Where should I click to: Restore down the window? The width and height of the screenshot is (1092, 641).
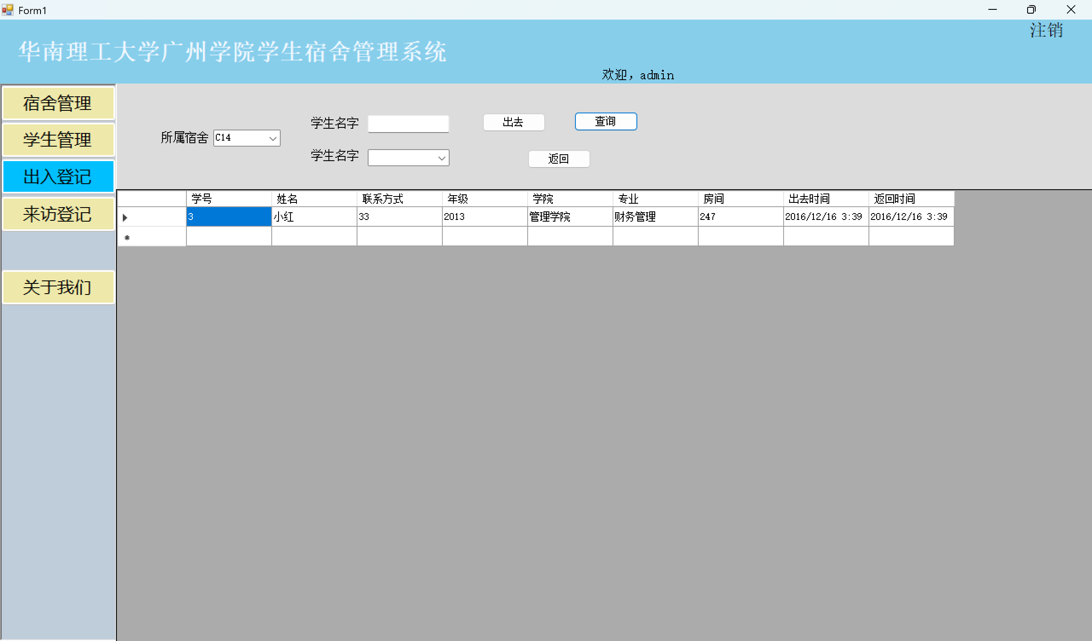point(1031,9)
